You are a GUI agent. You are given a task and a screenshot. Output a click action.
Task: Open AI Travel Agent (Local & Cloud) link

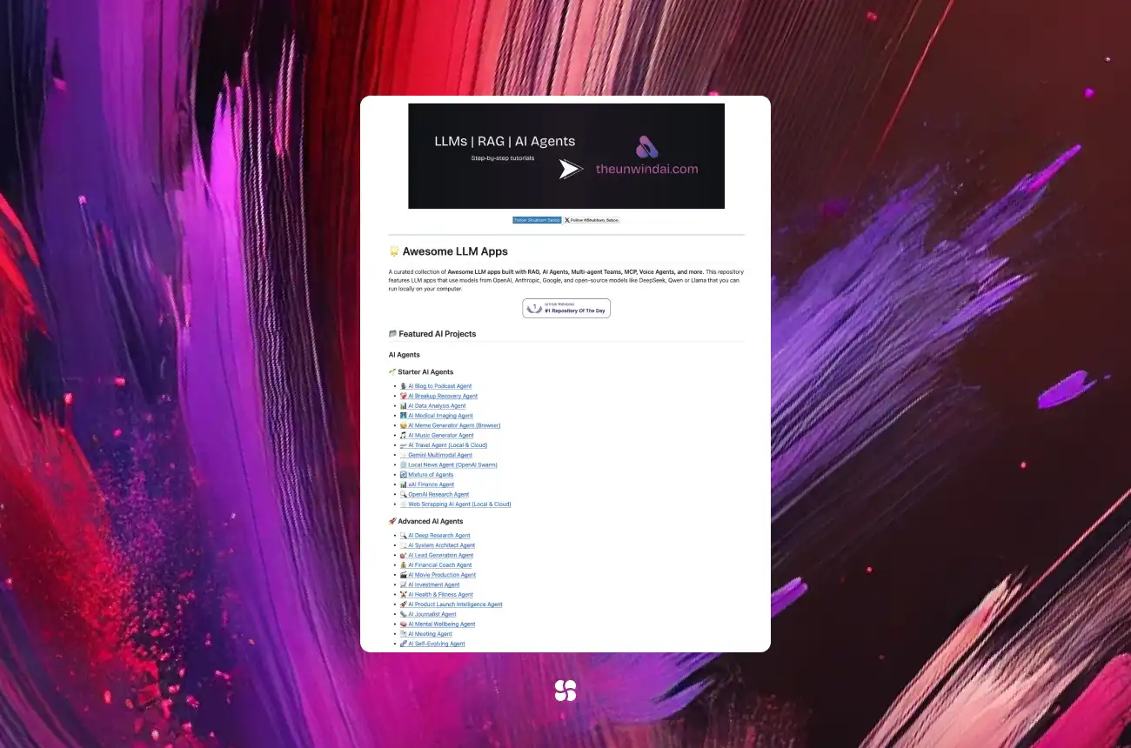click(x=443, y=445)
